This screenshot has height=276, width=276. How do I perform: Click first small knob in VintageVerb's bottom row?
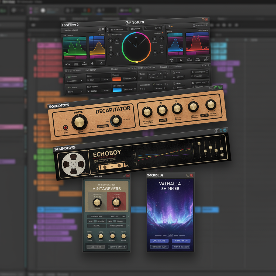[x=89, y=236]
